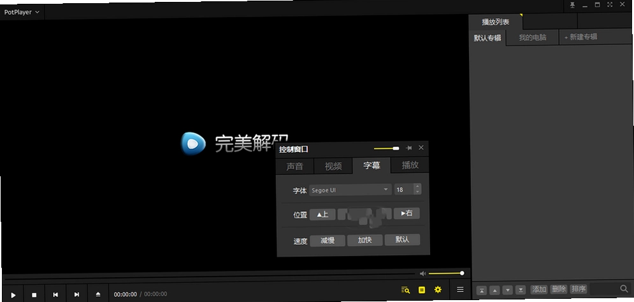Switch to the 播放列表 tab
This screenshot has width=634, height=302.
coord(495,22)
